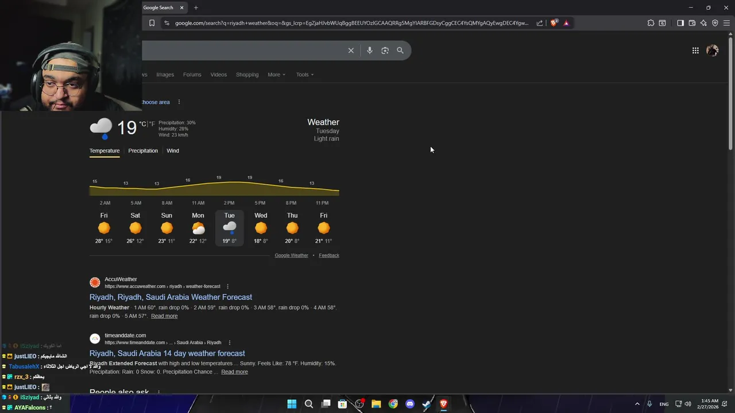Image resolution: width=735 pixels, height=413 pixels.
Task: Open timeanddate result options menu
Action: click(229, 342)
